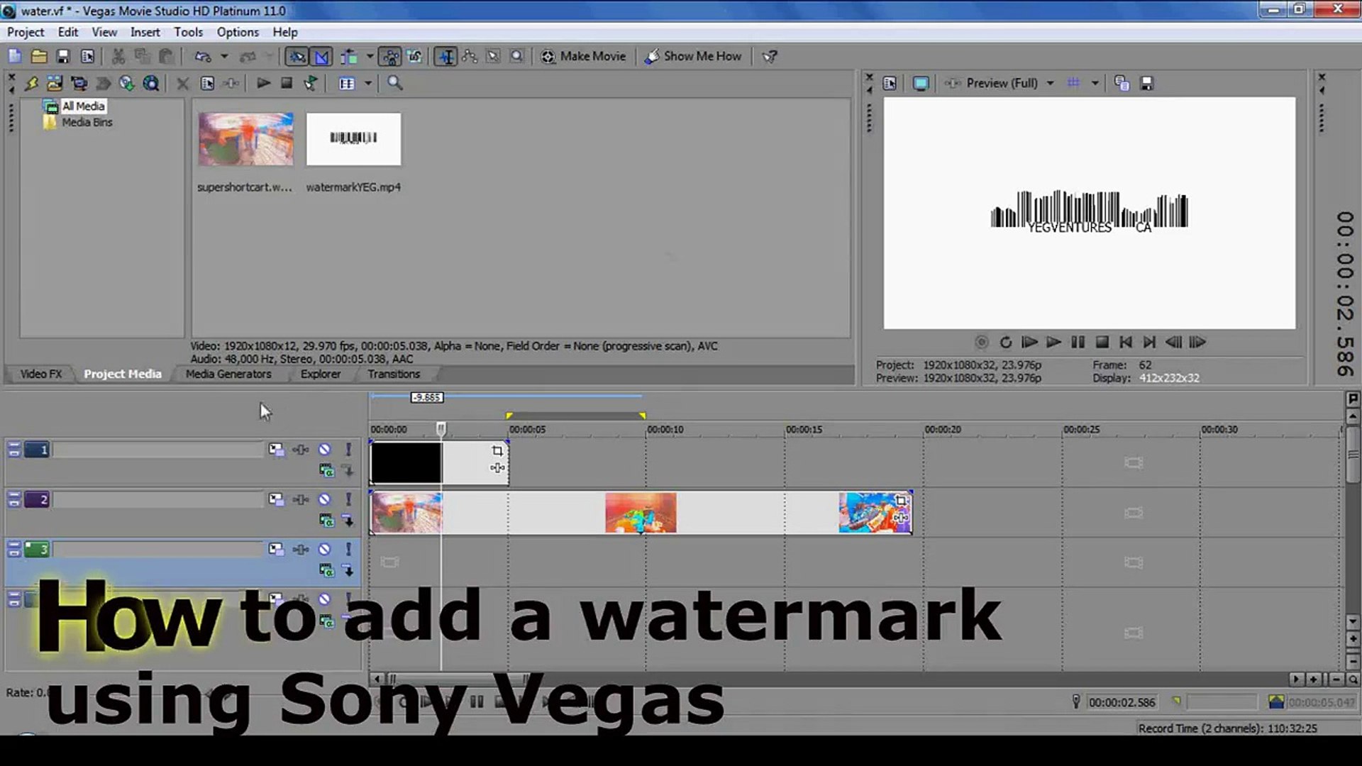
Task: Toggle Automatic Crossfades button
Action: 322,56
